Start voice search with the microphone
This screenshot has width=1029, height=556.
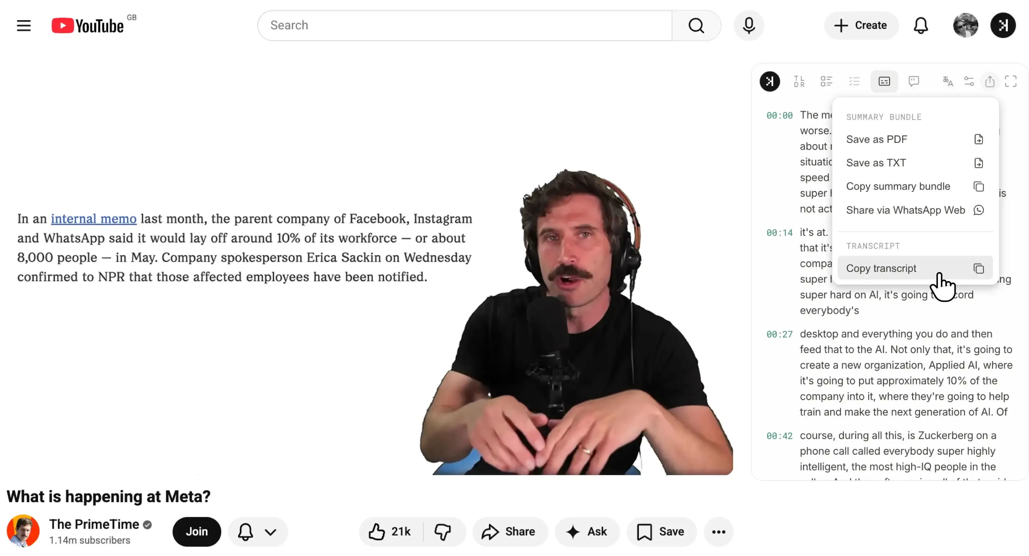(749, 26)
